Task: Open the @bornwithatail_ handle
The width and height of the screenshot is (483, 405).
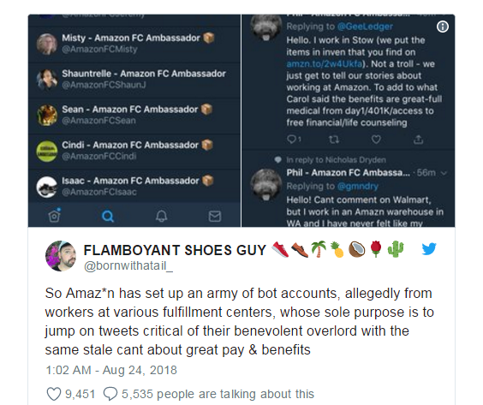Action: point(128,265)
